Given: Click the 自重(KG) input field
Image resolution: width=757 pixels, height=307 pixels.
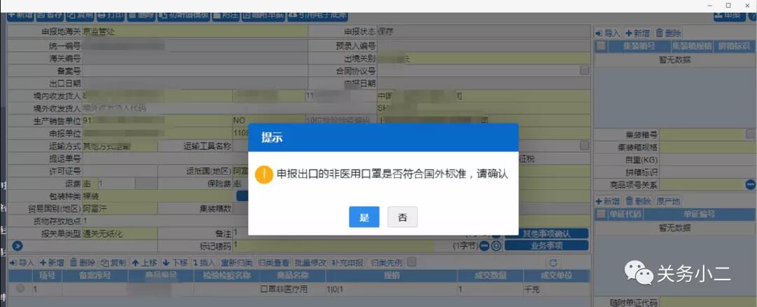Looking at the screenshot, I should [x=708, y=160].
